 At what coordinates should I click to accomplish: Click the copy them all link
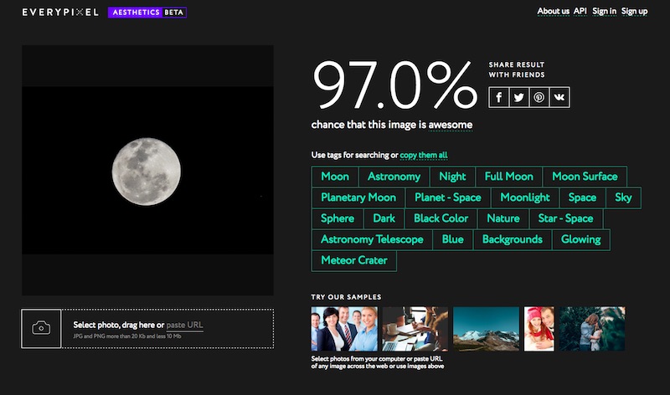click(x=424, y=155)
